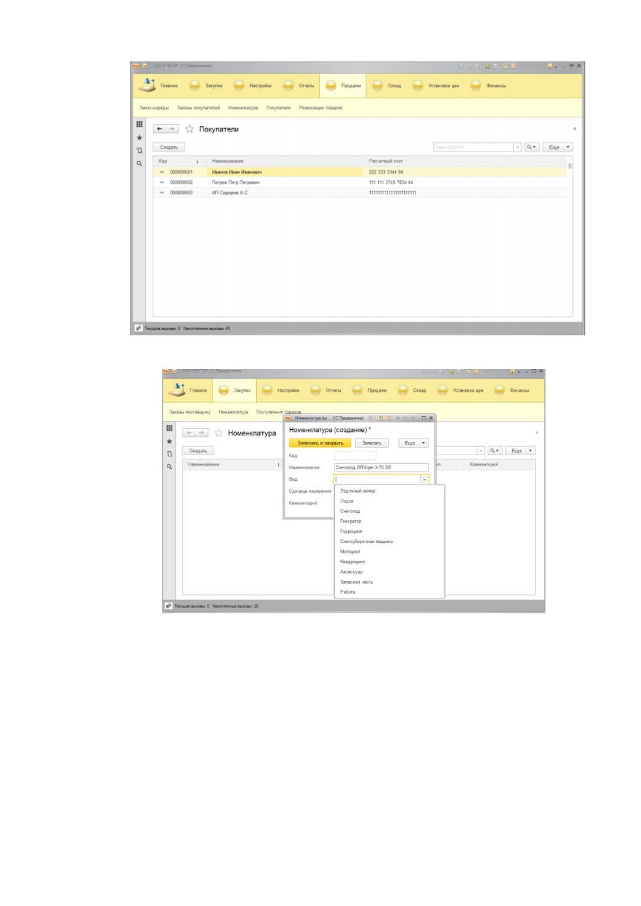Click back arrow beside Покупатели title
This screenshot has height=906, width=641.
coord(159,129)
